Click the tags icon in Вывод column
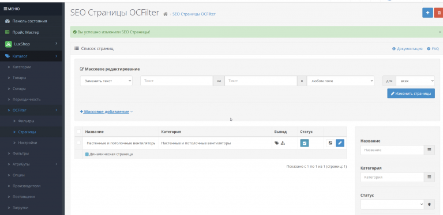This screenshot has height=215, width=443. 277,143
